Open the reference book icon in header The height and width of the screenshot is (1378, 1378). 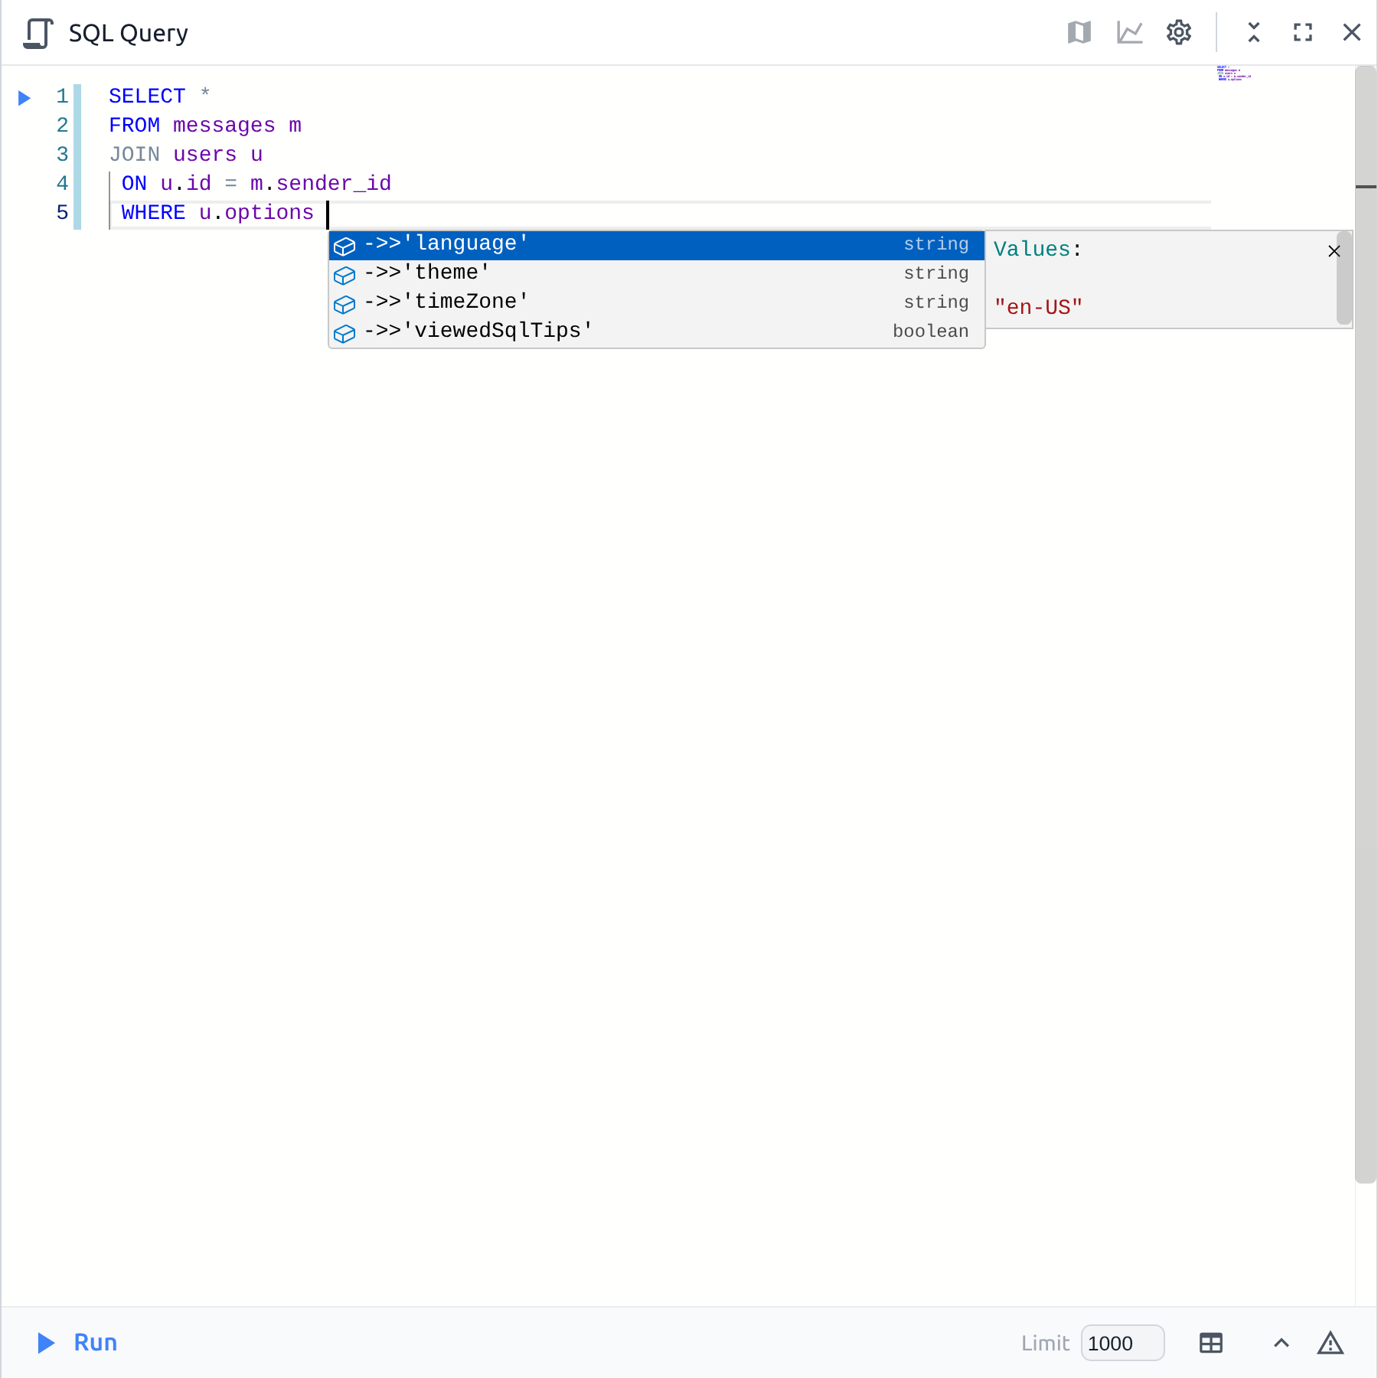pos(1079,32)
